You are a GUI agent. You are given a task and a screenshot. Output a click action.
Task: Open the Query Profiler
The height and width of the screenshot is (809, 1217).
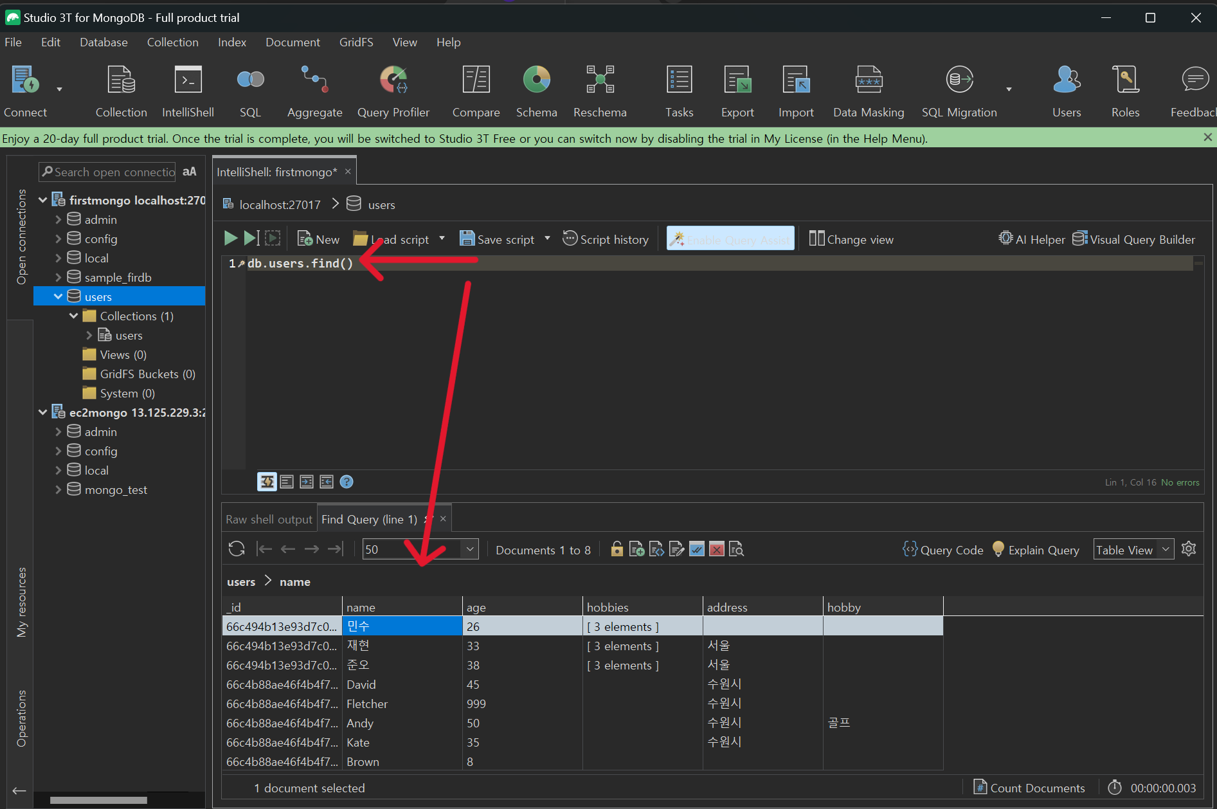pos(393,91)
